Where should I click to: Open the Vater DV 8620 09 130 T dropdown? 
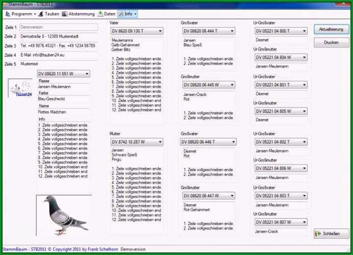point(137,31)
